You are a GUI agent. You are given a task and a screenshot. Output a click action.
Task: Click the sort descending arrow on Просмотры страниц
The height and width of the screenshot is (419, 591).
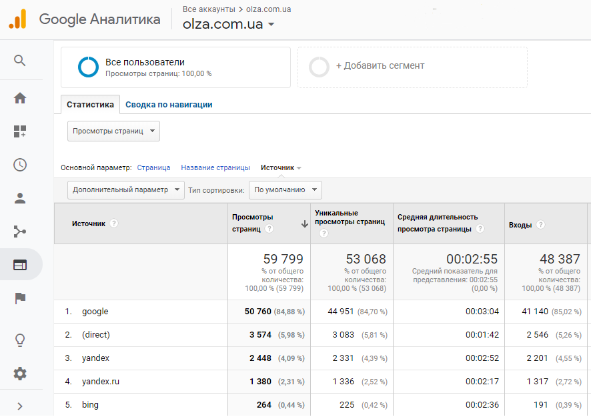pos(305,224)
